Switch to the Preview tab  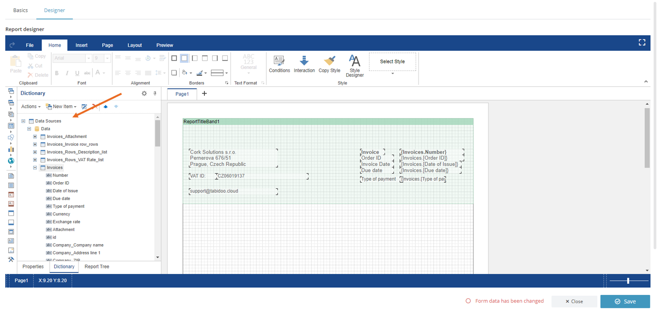[165, 45]
